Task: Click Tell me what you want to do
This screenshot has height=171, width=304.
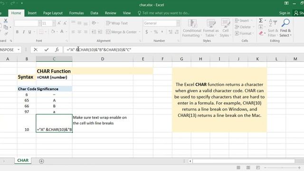Action: pos(164,13)
